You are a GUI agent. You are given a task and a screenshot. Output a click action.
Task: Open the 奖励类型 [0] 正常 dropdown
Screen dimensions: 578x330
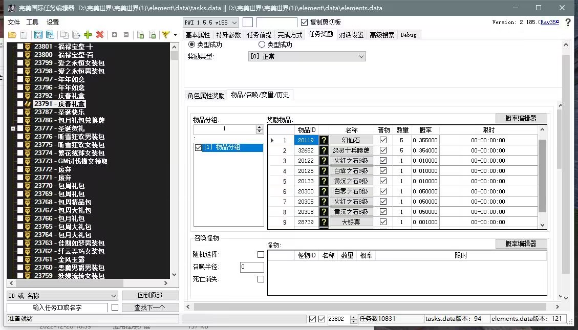[361, 57]
